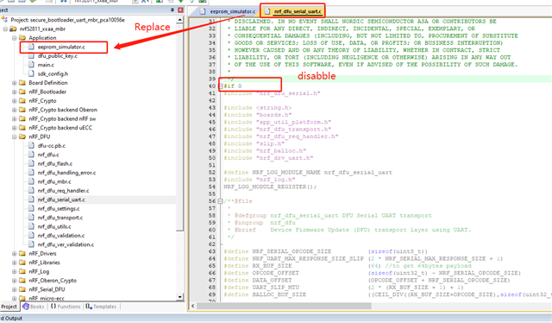Screen dimensions: 552x323
Task: Expand nRF_Crypto backend nRF sw group
Action: (x=14, y=119)
